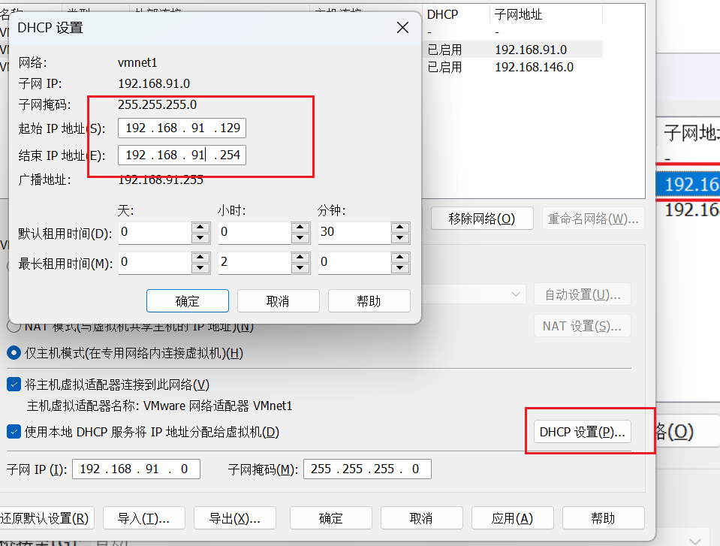The image size is (720, 546).
Task: Increase default lease minutes value
Action: point(402,228)
